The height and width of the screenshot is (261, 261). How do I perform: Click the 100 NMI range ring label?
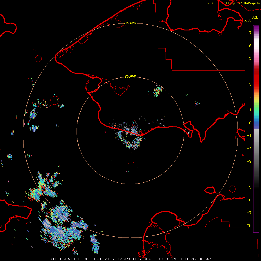[130, 23]
